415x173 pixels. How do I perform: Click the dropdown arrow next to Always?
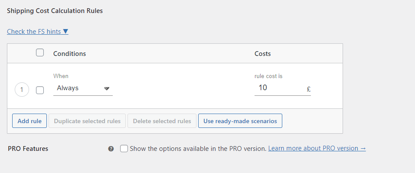107,88
